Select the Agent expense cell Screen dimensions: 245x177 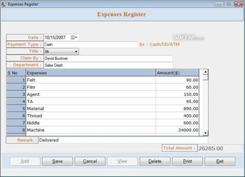pos(91,94)
